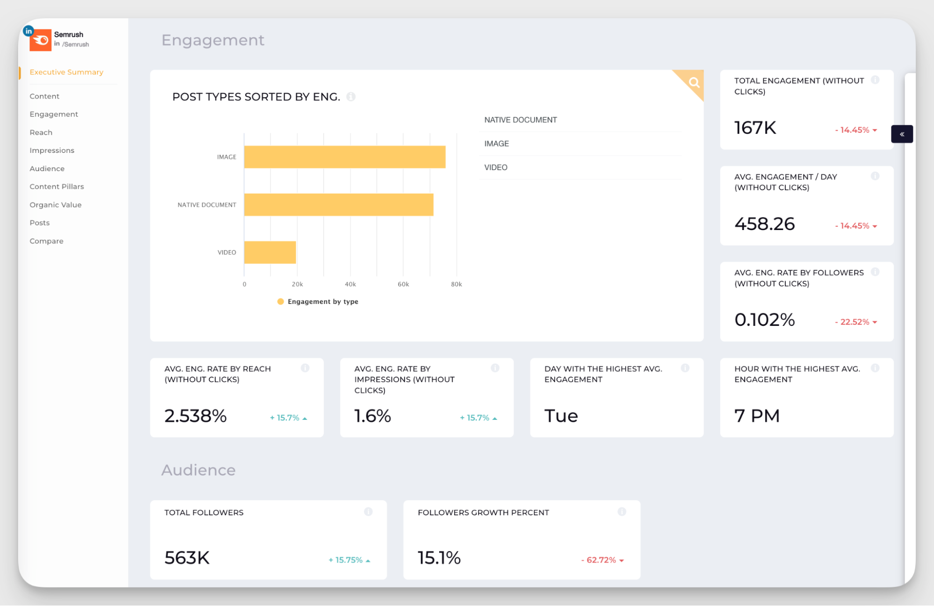This screenshot has width=934, height=606.
Task: Click info icon on Hour With Highest Avg. Engagement
Action: point(875,368)
